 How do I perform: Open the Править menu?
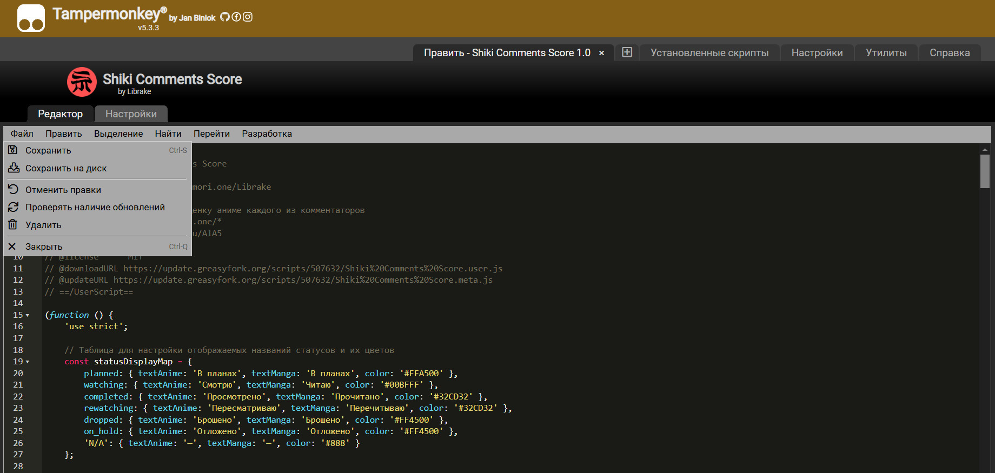point(63,134)
